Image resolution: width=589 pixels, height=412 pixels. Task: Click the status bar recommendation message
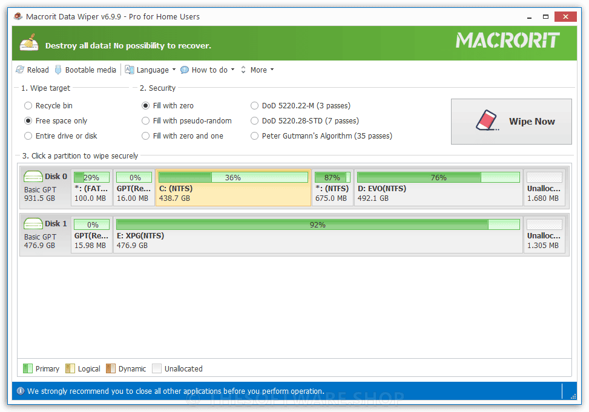coord(176,391)
